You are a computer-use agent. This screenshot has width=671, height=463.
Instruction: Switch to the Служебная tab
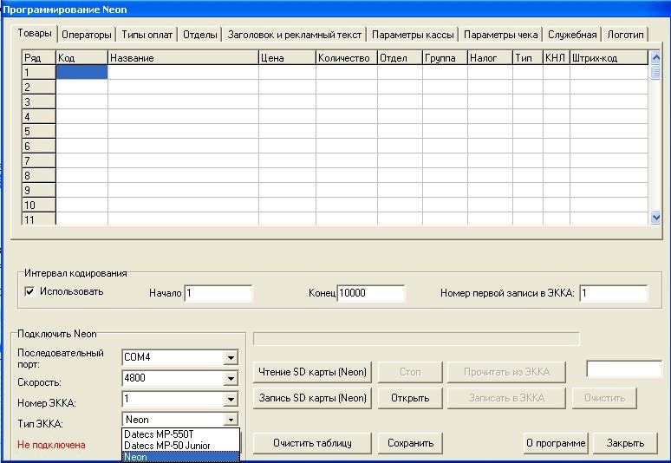(572, 35)
